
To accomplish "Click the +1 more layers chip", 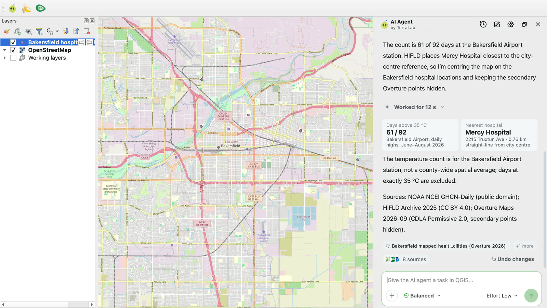I will point(525,246).
